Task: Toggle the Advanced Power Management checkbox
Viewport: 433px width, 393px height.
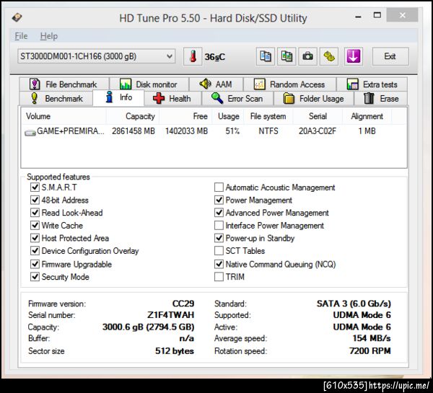Action: pos(219,213)
